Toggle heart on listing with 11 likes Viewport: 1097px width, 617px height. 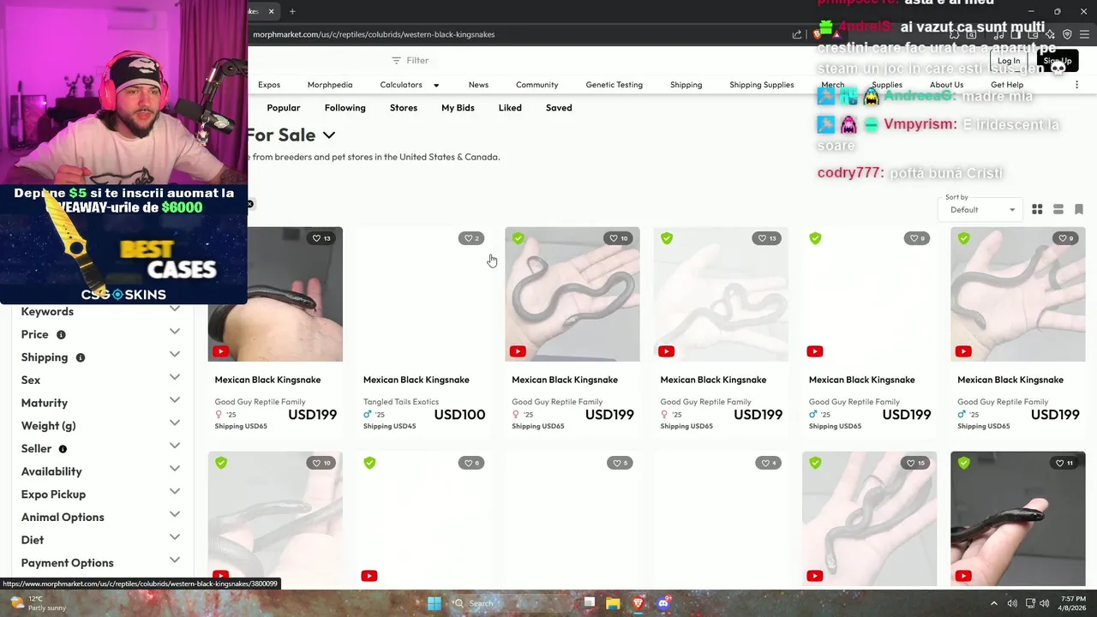pos(1064,463)
